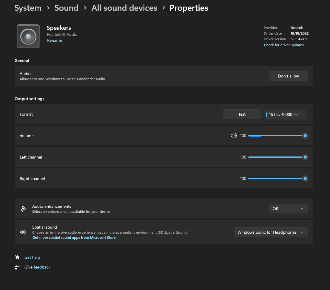Image resolution: width=330 pixels, height=290 pixels.
Task: Click Allow apps and Windows description text
Action: (x=62, y=79)
